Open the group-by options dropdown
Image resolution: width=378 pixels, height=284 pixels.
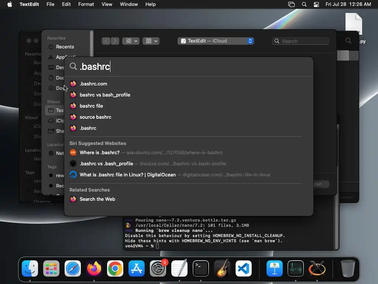151,41
